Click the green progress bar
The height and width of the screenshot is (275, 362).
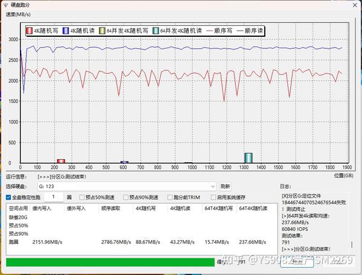(x=110, y=262)
